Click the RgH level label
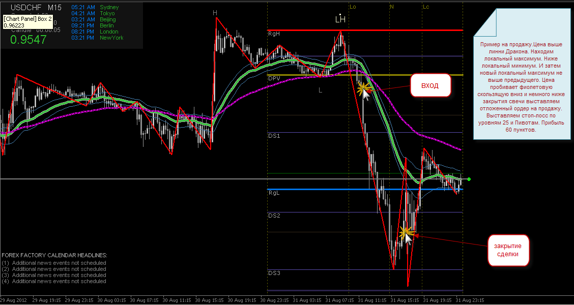Image resolution: width=574 pixels, height=305 pixels. 274,34
